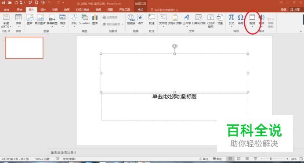Expand Photo Album dropdown arrow
Viewport: 304px width, 163px height.
[x=63, y=26]
